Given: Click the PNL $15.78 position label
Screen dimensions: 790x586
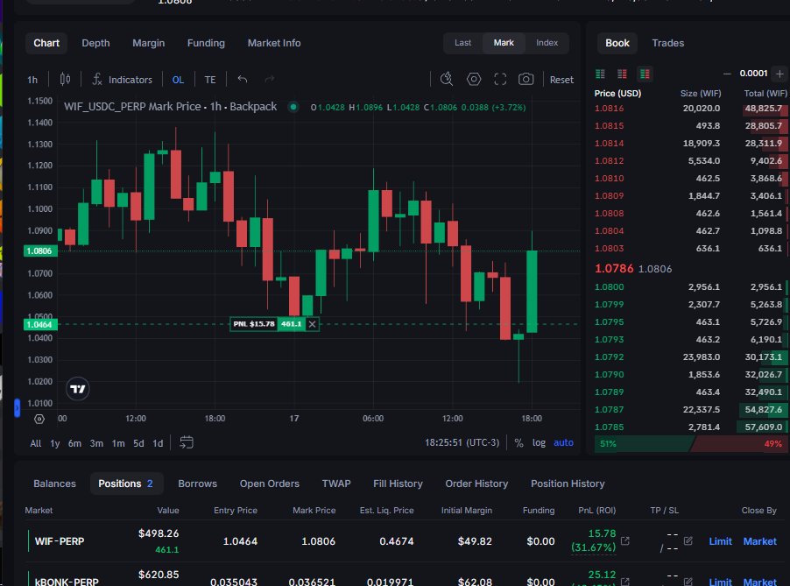Looking at the screenshot, I should pyautogui.click(x=254, y=324).
